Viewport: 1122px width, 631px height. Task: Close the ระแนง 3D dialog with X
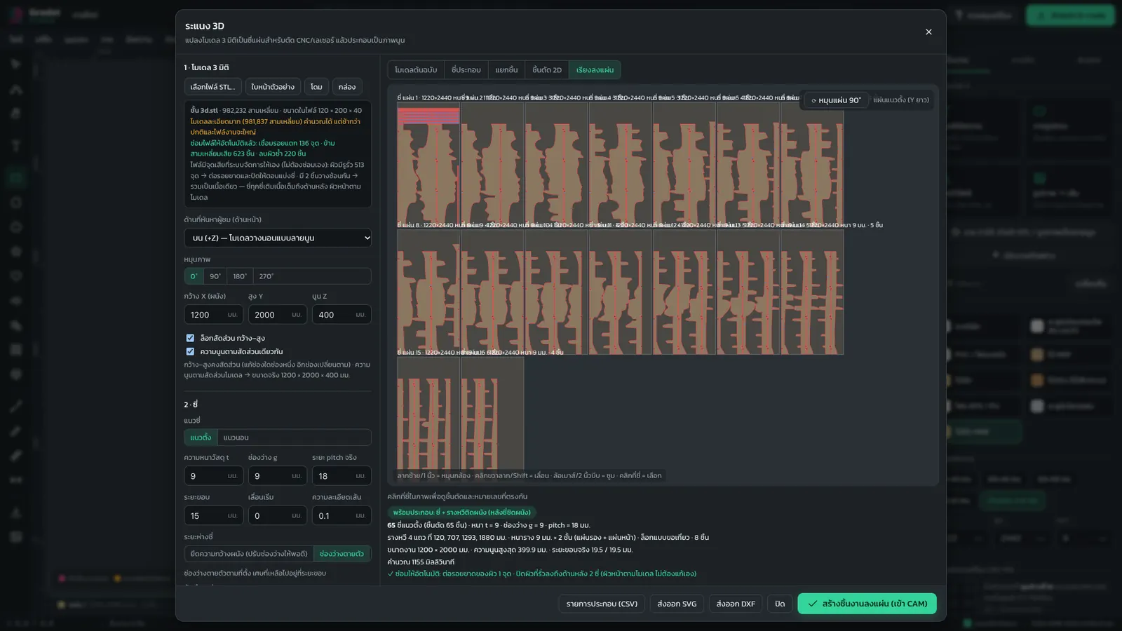pos(928,32)
